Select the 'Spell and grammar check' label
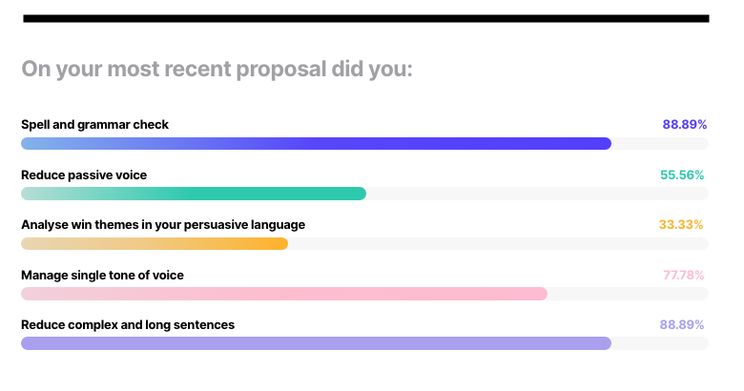Image resolution: width=744 pixels, height=391 pixels. 94,124
